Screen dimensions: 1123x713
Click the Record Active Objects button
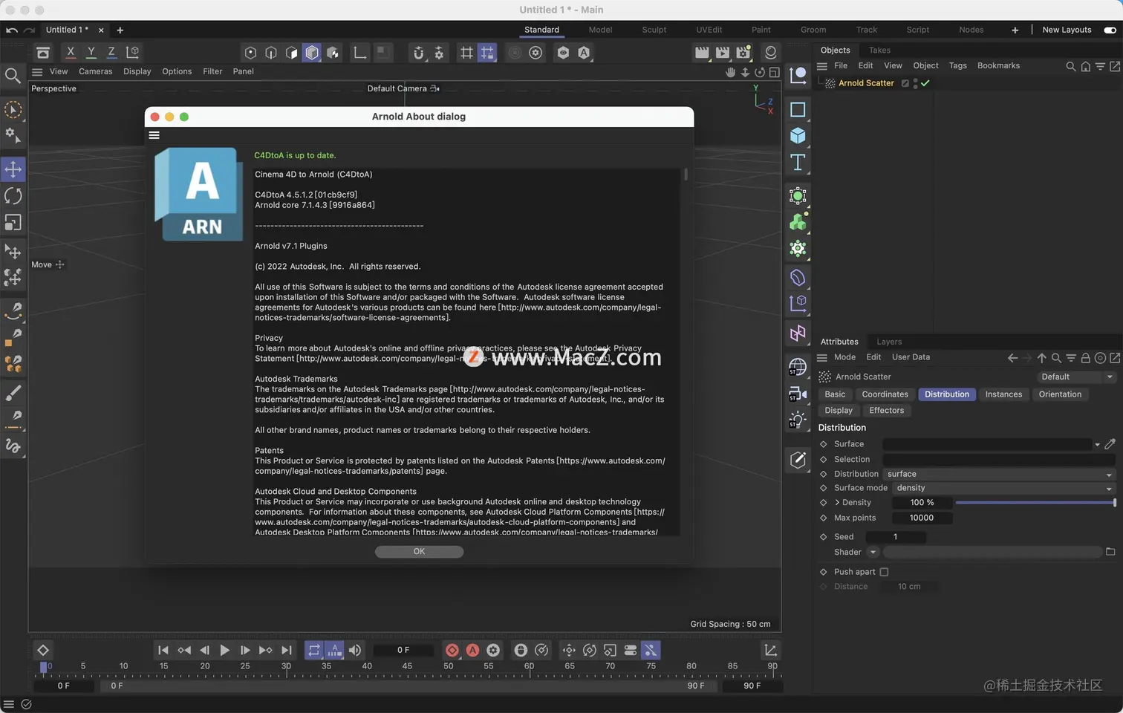click(452, 650)
